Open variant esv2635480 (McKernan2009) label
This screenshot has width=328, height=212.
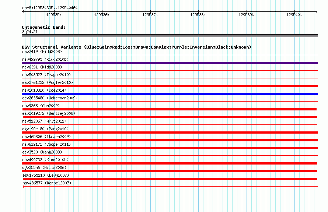[x=50, y=98]
